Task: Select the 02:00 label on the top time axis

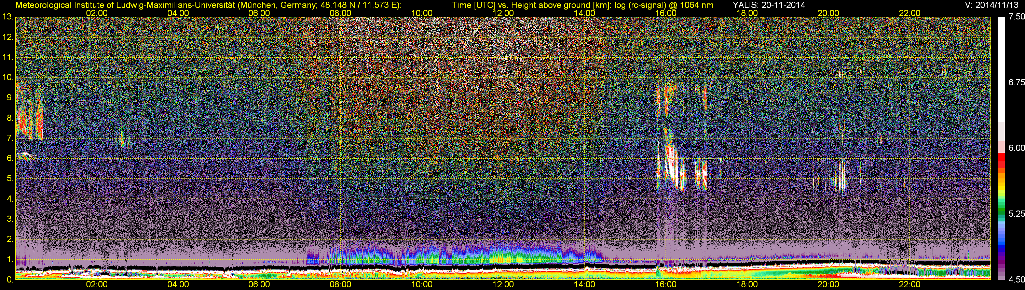Action: click(97, 13)
